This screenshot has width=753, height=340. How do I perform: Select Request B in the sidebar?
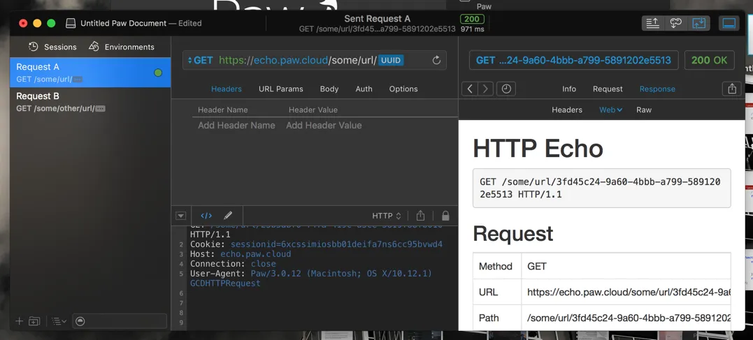(90, 102)
